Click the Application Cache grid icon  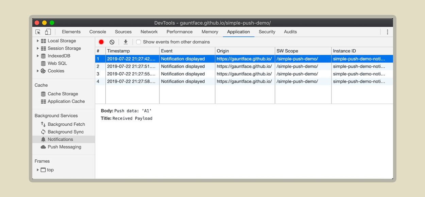[x=44, y=101]
